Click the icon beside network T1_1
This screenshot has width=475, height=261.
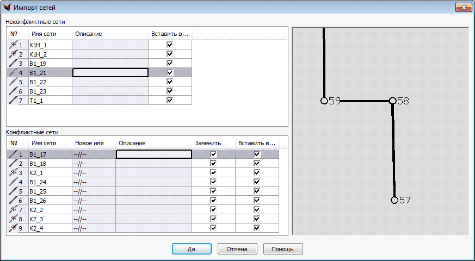pos(13,101)
